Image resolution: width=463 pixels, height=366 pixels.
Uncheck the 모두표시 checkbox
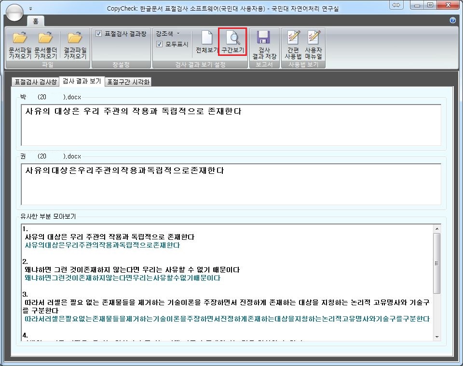pyautogui.click(x=160, y=44)
